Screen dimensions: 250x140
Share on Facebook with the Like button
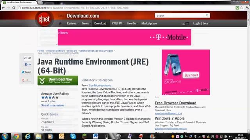tap(28, 65)
